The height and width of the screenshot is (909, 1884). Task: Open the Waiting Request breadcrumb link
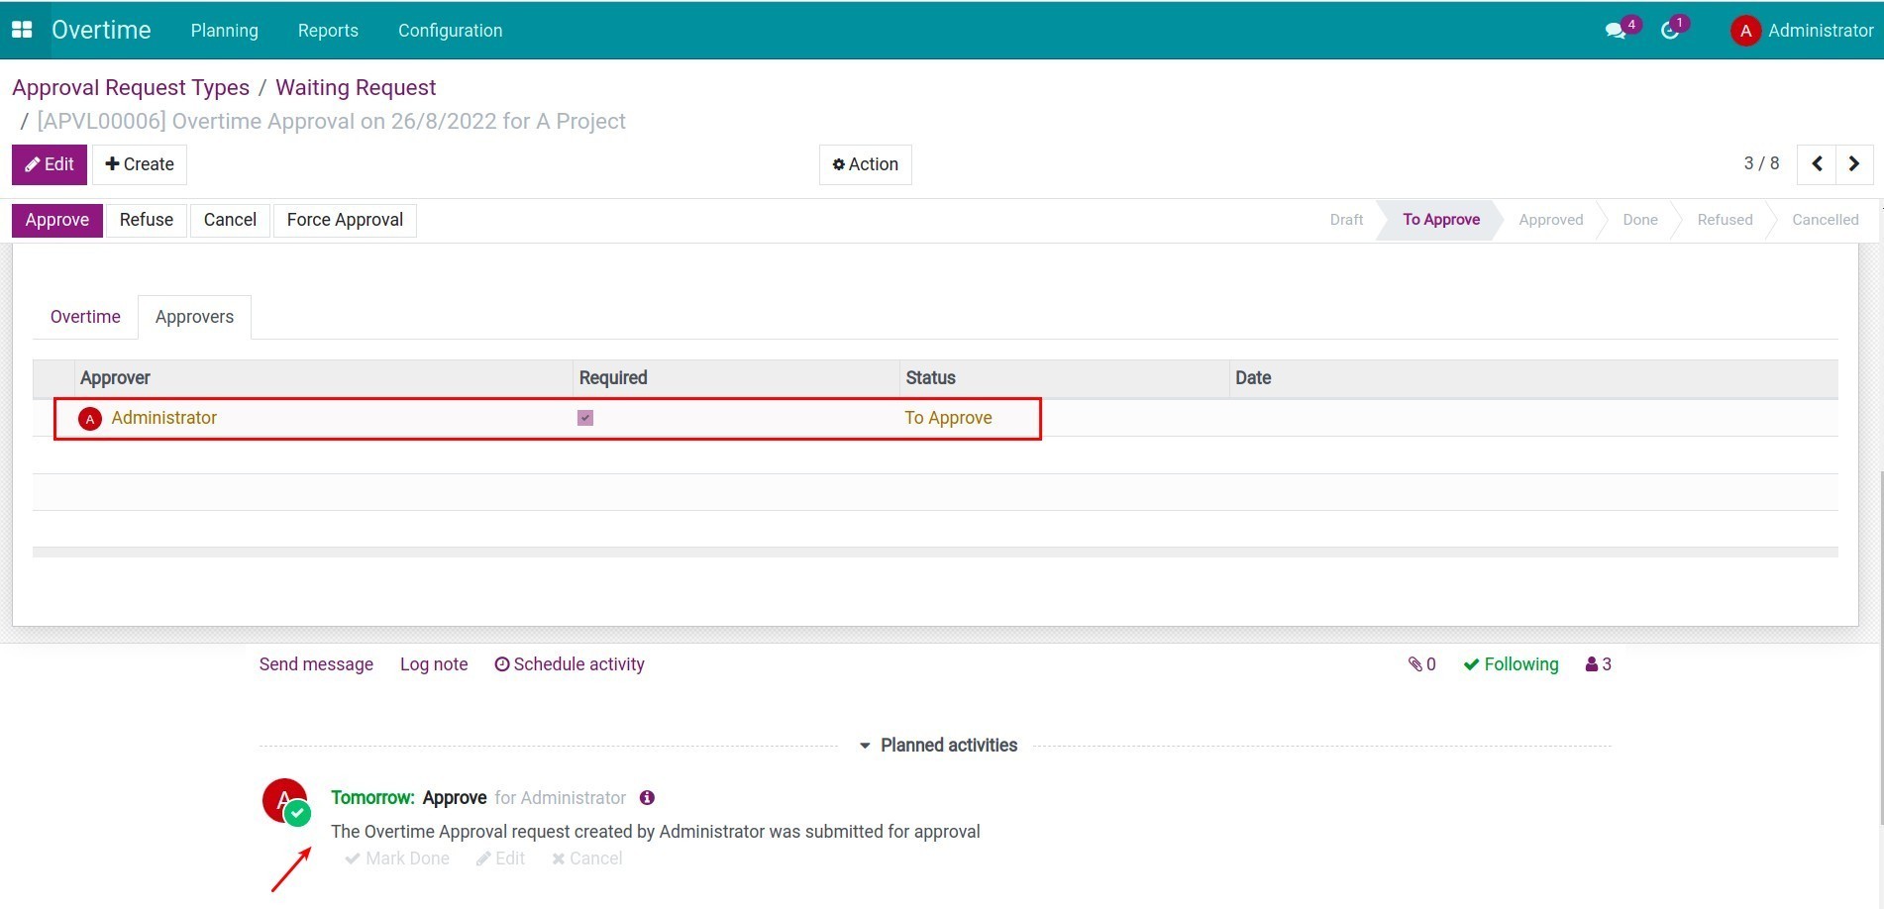click(x=356, y=87)
